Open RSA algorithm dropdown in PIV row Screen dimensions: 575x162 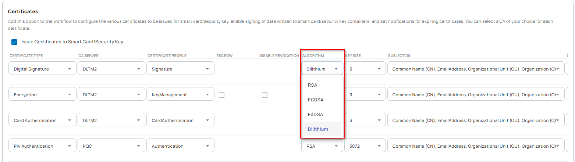pyautogui.click(x=322, y=146)
